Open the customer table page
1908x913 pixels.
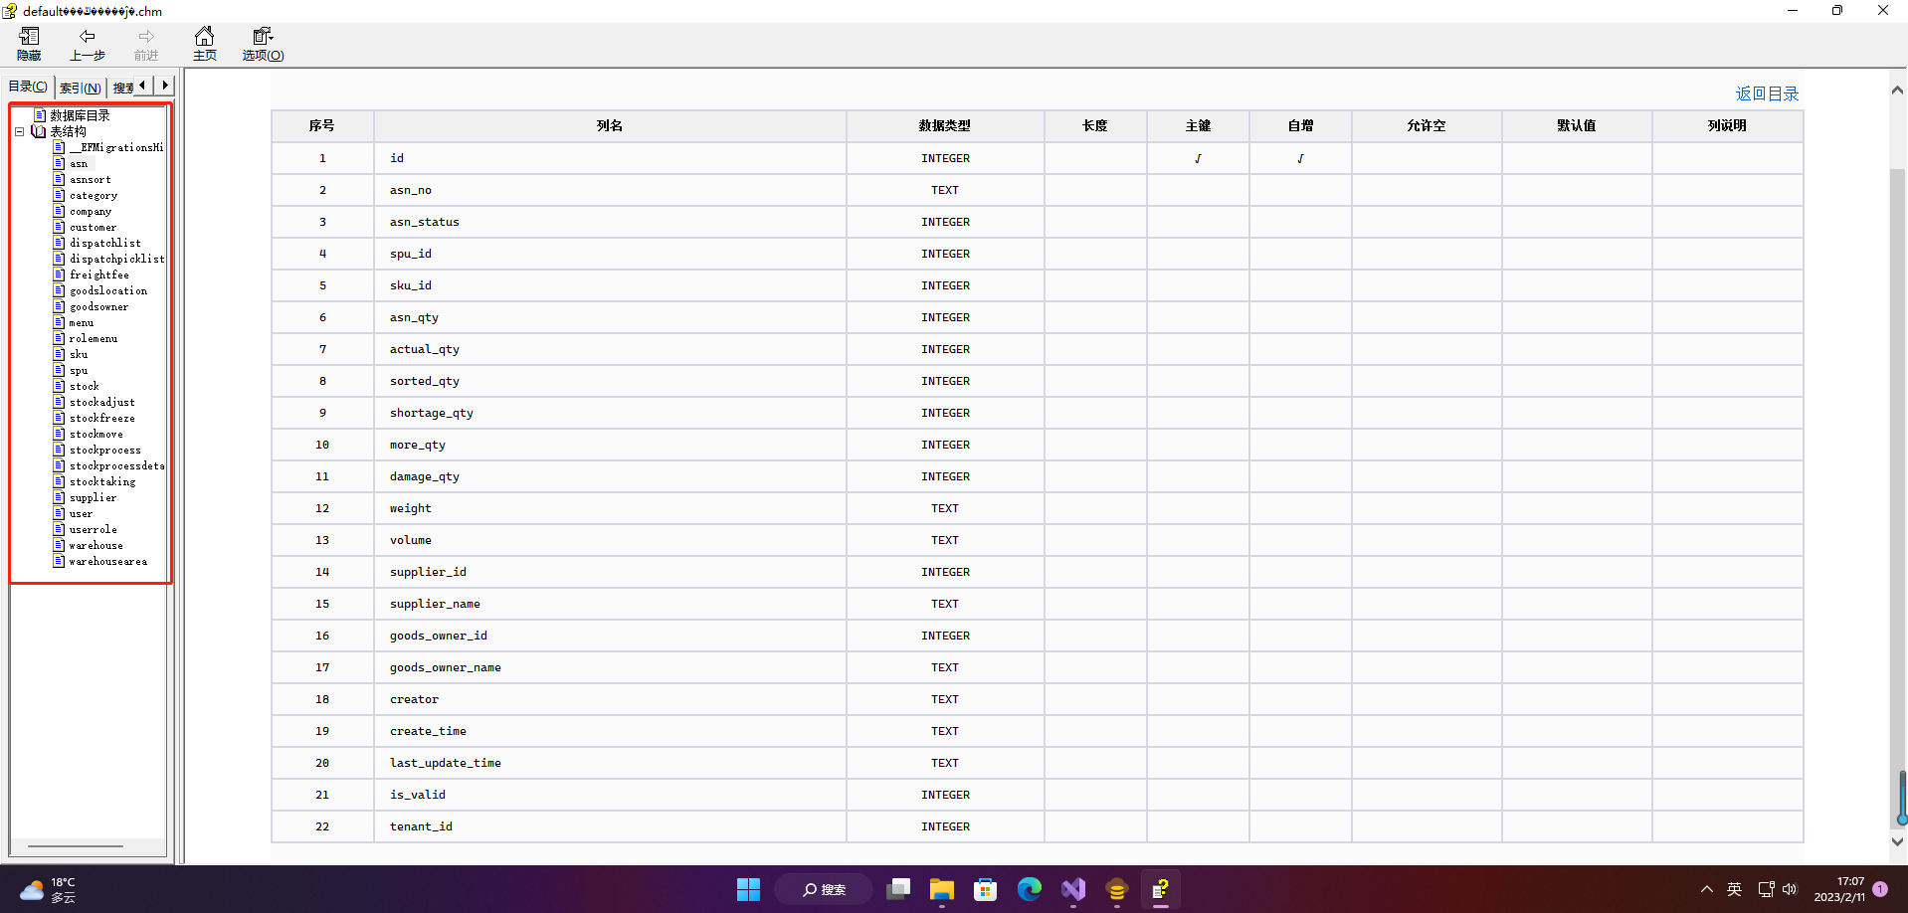pyautogui.click(x=93, y=227)
